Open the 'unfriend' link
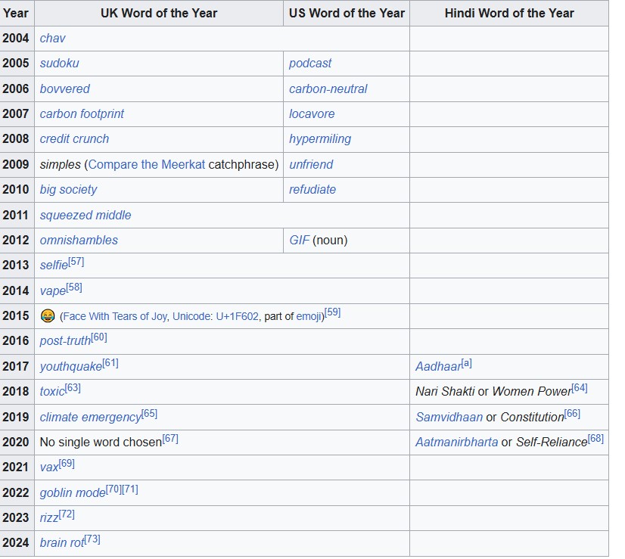Image resolution: width=625 pixels, height=559 pixels. 311,165
